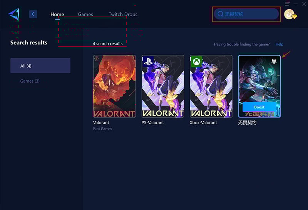This screenshot has width=308, height=210.
Task: Select the Valorant game cover
Action: point(114,86)
